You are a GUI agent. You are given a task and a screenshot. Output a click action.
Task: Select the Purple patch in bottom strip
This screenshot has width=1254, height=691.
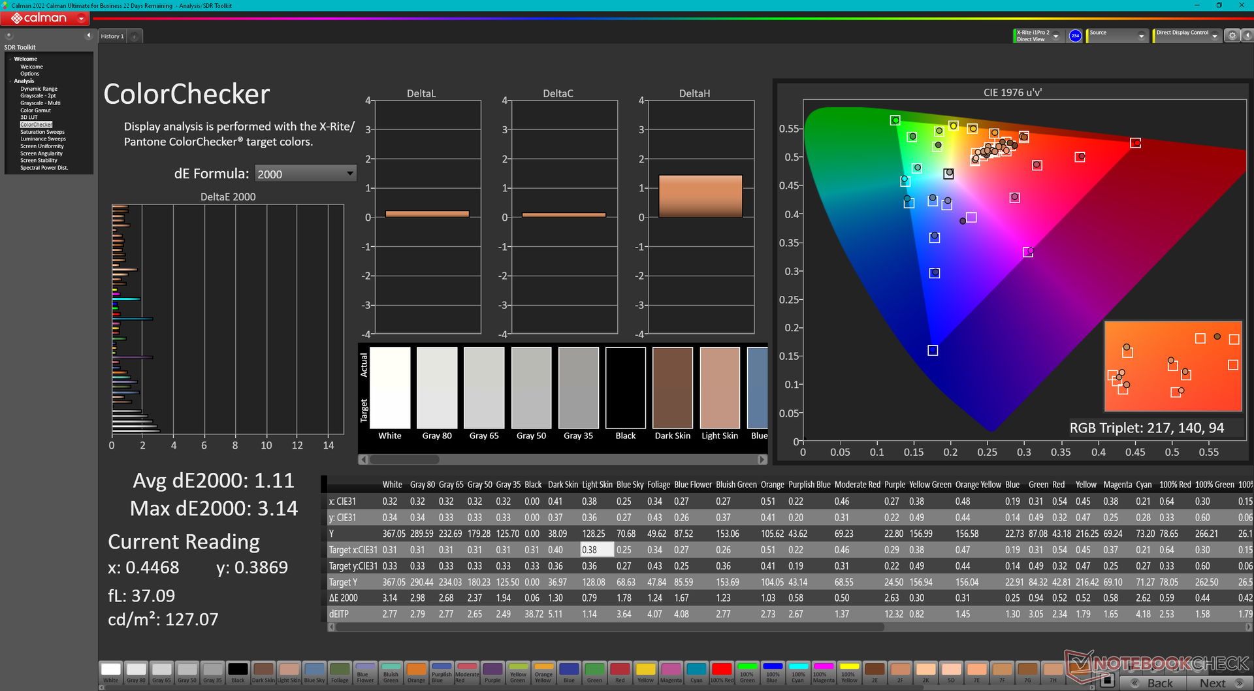492,673
